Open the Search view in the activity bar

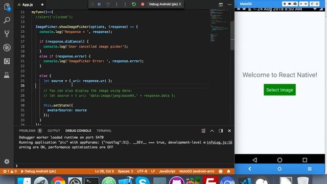pyautogui.click(x=7, y=20)
